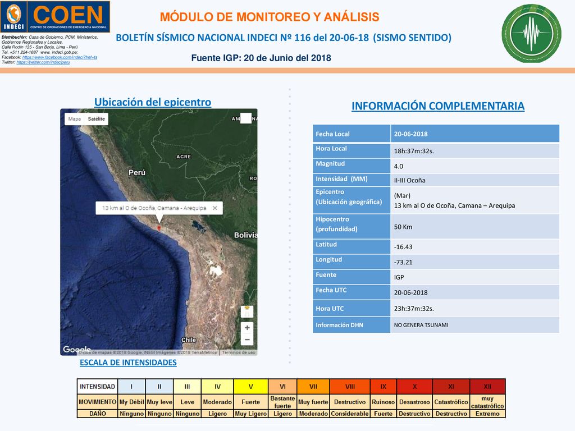Click the Bolivia label on map
This screenshot has height=431, width=575.
246,235
